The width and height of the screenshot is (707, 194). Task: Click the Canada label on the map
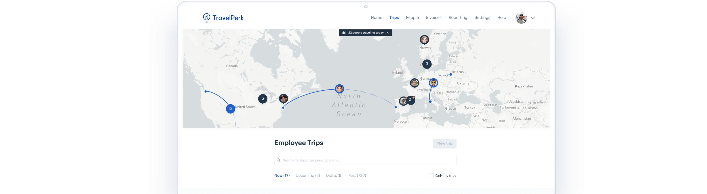pos(232,66)
